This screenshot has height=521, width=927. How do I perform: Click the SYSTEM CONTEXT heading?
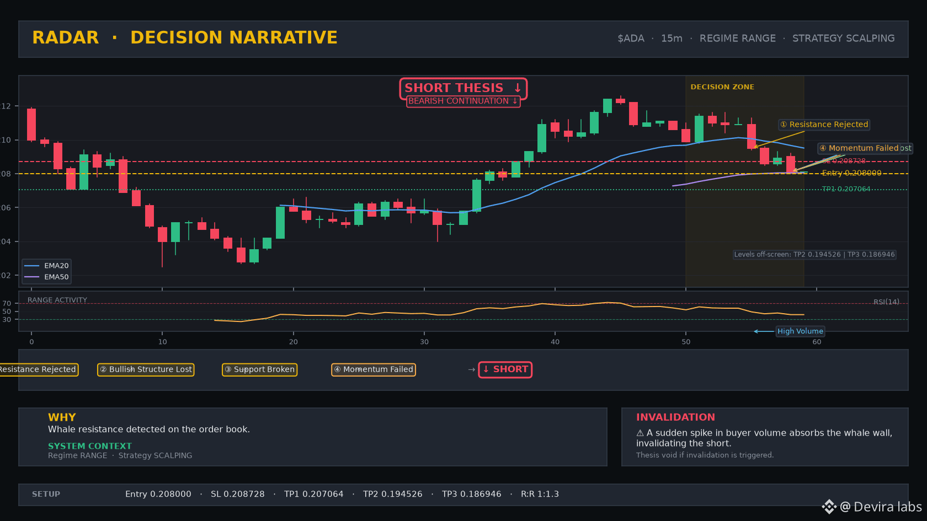pyautogui.click(x=90, y=446)
